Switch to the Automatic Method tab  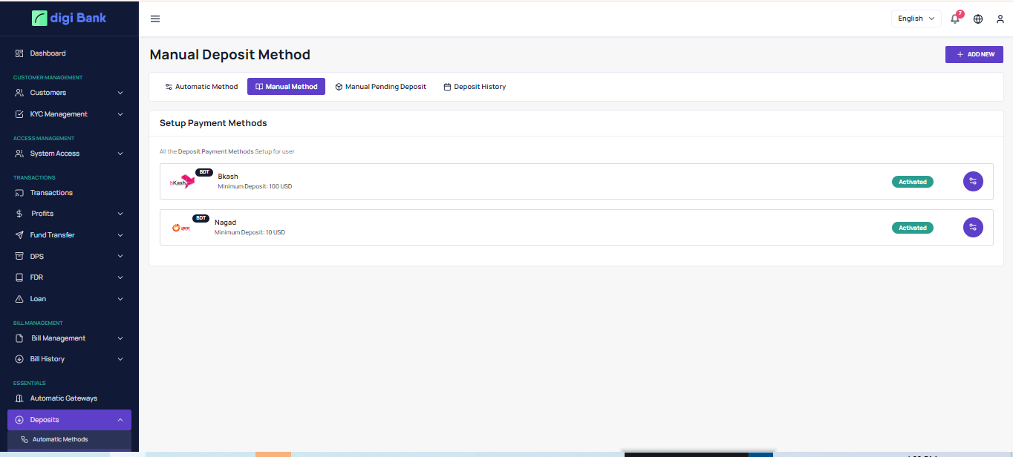pos(201,87)
